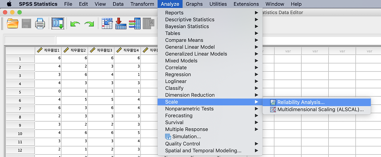This screenshot has height=157, width=381.
Task: Open Multiple Response menu entry
Action: pos(210,129)
